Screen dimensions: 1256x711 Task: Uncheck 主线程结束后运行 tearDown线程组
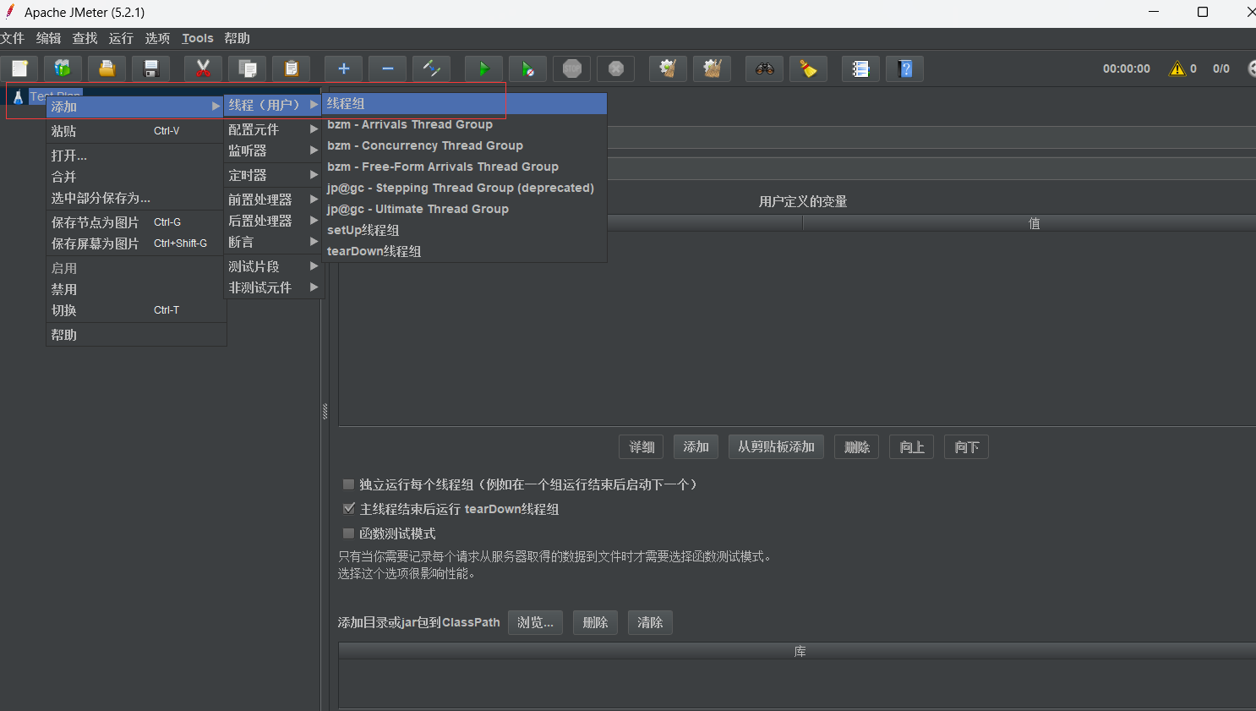coord(348,509)
